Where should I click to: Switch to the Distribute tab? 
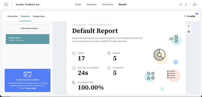(107, 5)
